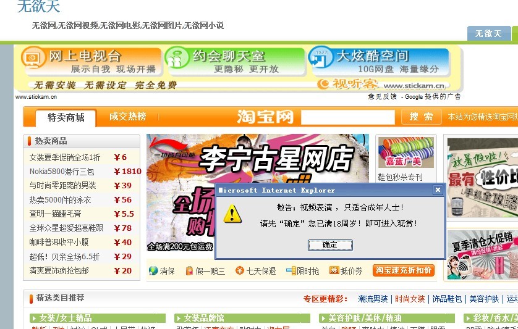The image size is (518, 329).
Task: Click the ￥1810 price of Nokia5800
Action: pyautogui.click(x=128, y=171)
